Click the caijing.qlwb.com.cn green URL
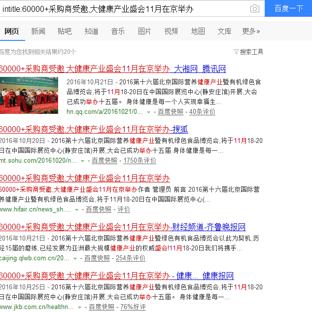This screenshot has width=312, height=313. (35, 258)
